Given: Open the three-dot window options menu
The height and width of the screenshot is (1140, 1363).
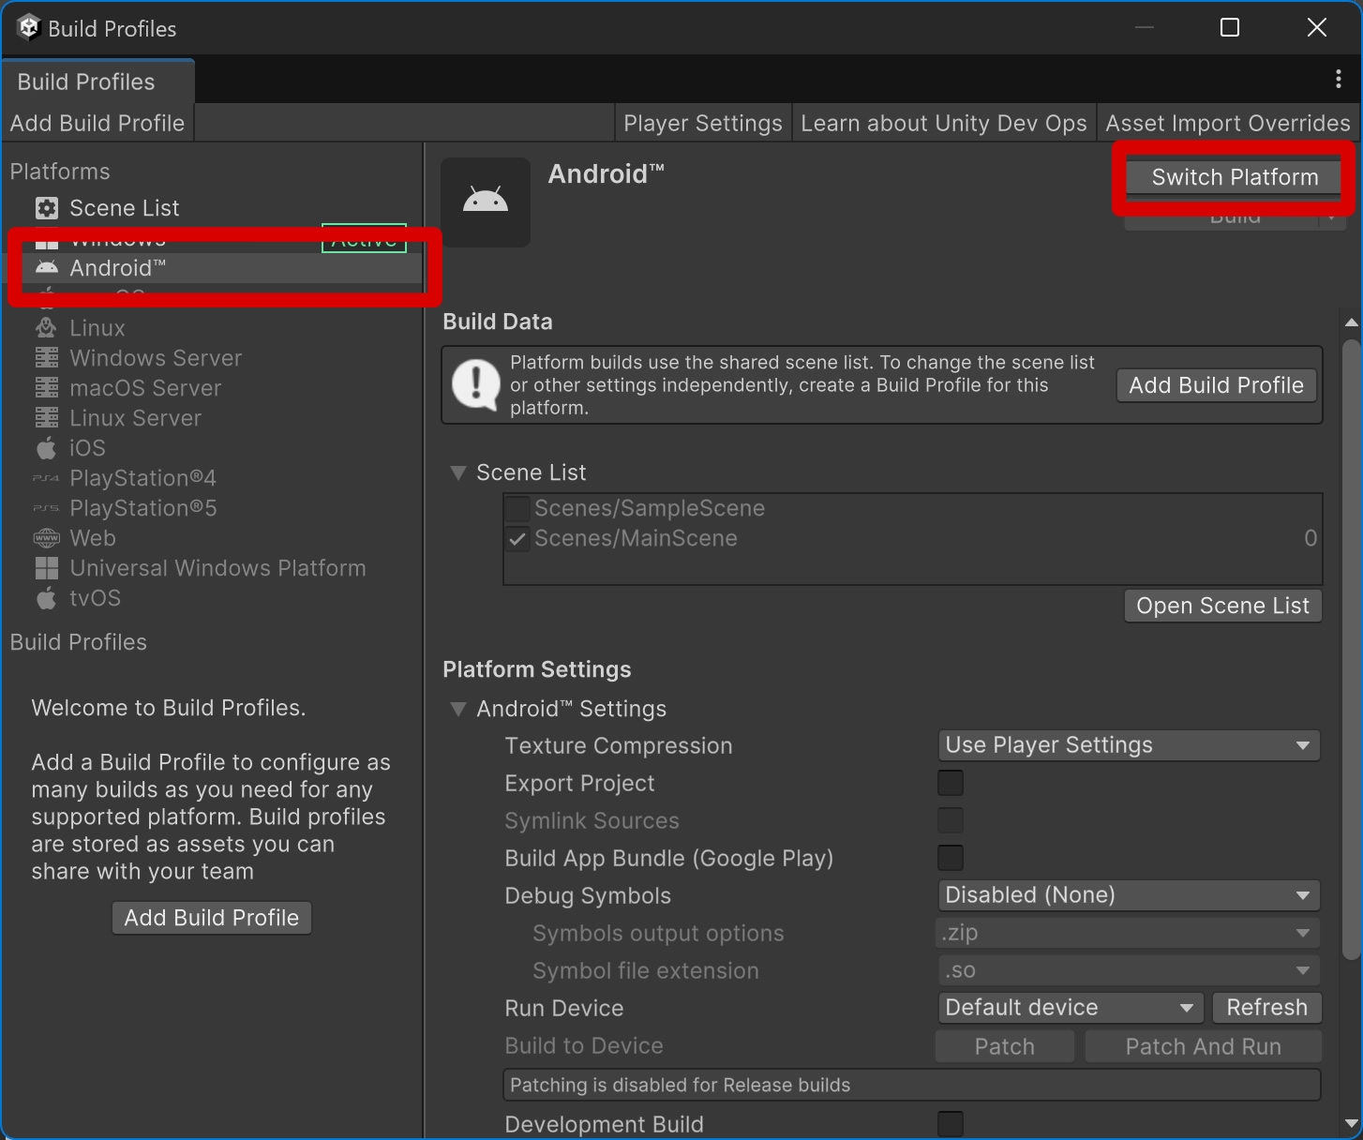Looking at the screenshot, I should 1338,80.
